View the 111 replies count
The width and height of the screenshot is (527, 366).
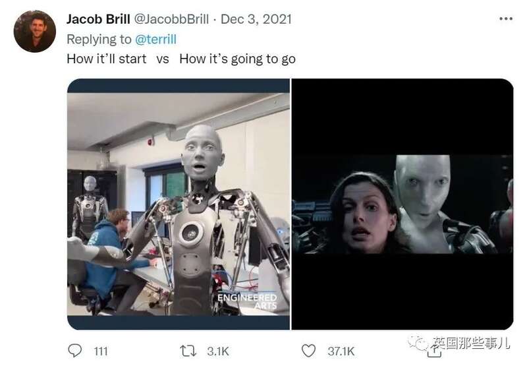[101, 351]
